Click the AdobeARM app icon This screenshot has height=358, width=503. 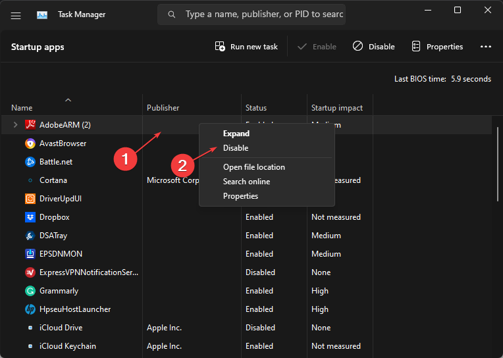30,124
